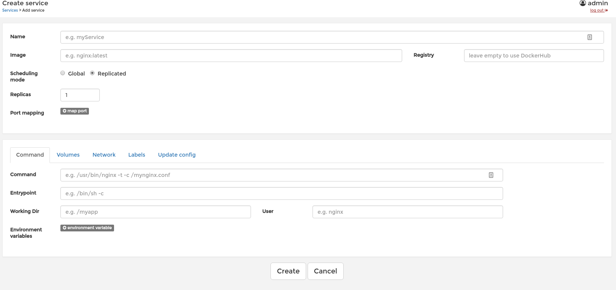
Task: Add a port with map port button
Action: coord(75,111)
